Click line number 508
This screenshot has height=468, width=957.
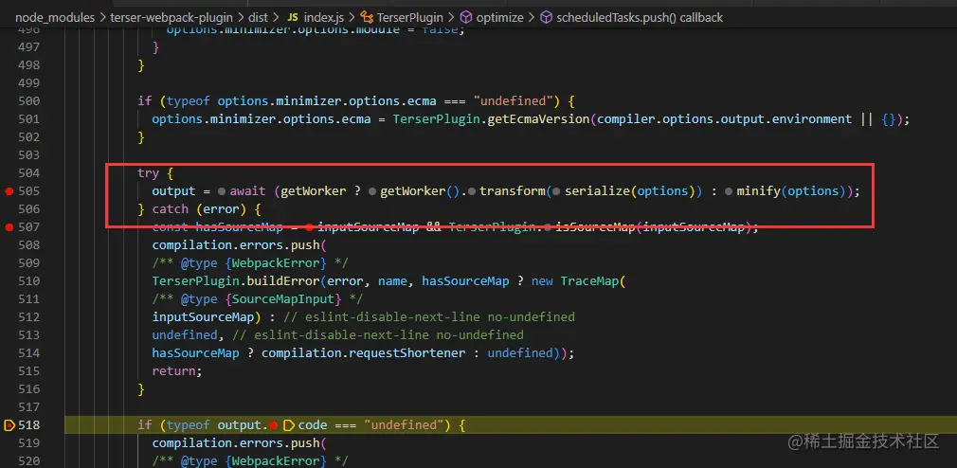coord(29,245)
